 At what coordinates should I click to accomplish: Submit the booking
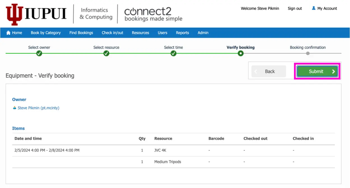click(x=317, y=71)
